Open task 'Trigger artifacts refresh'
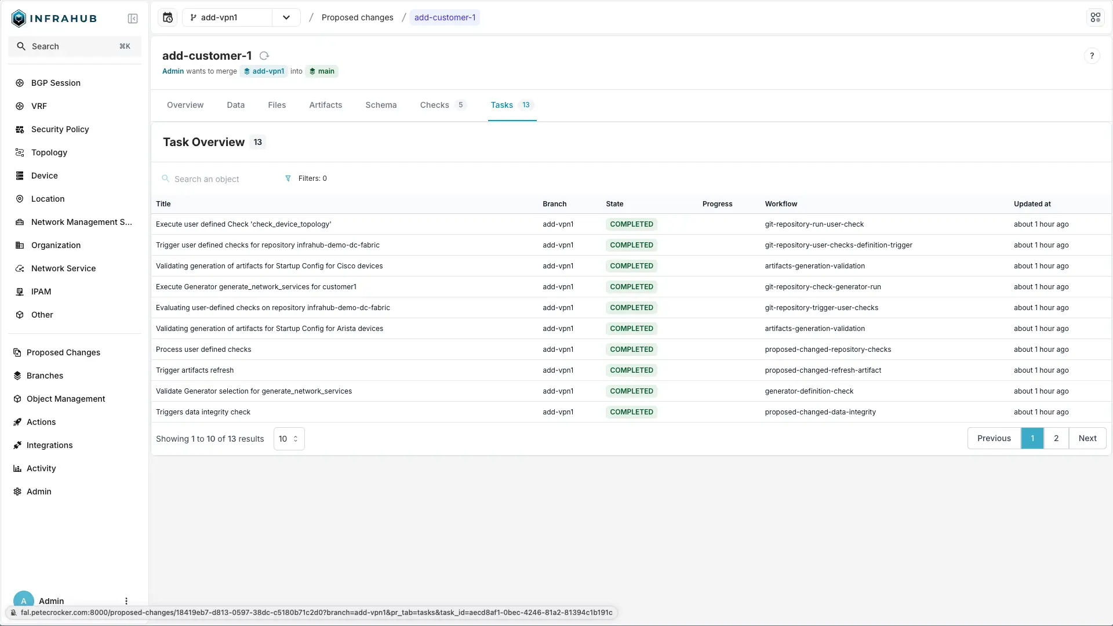 [195, 370]
